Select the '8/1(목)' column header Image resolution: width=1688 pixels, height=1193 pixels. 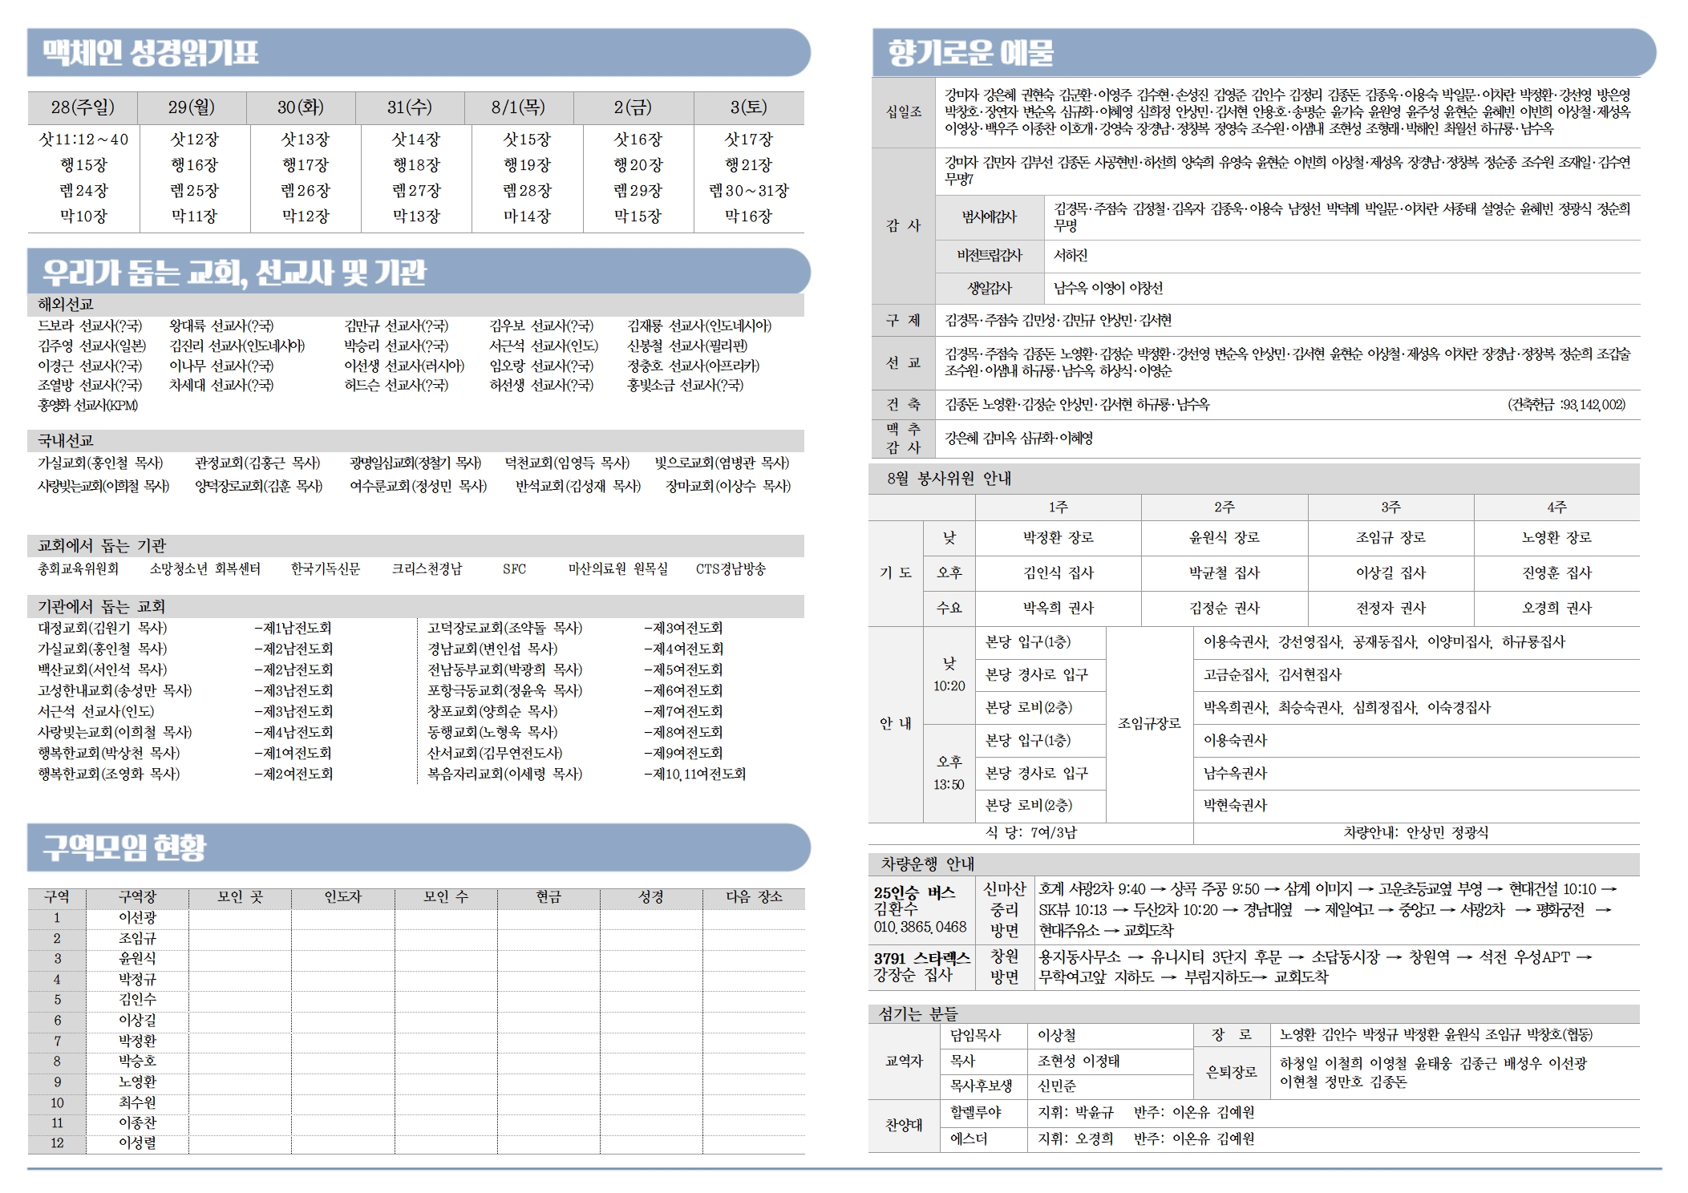[518, 107]
